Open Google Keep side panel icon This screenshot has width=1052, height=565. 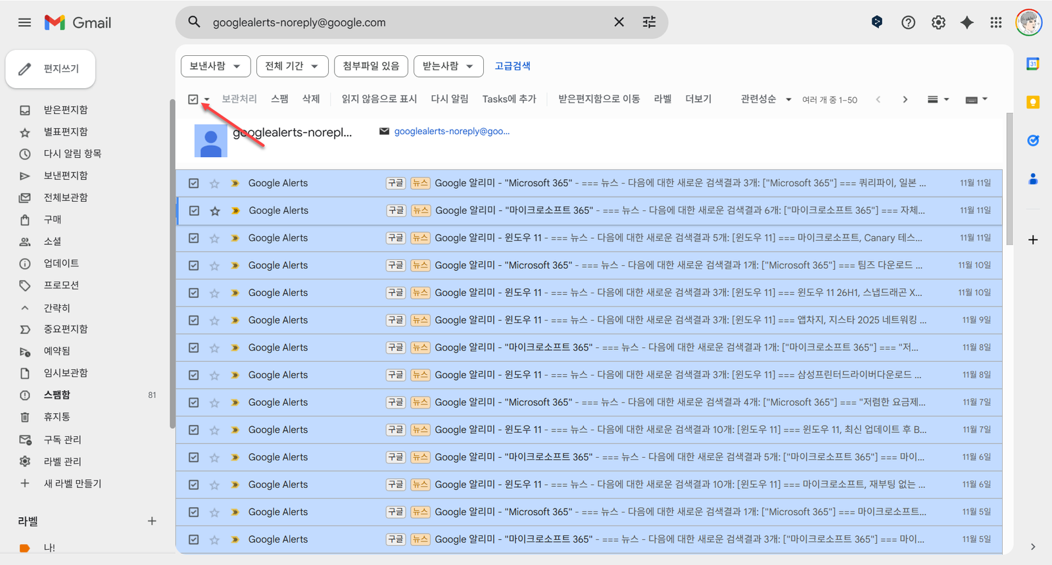[1033, 102]
